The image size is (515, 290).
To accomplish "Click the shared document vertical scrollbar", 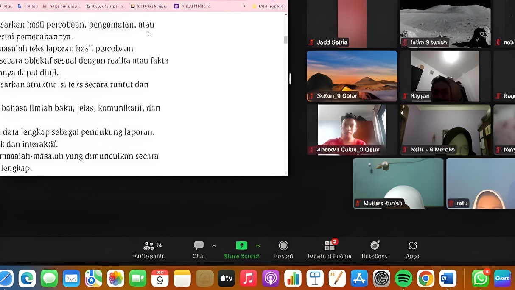I will (285, 40).
